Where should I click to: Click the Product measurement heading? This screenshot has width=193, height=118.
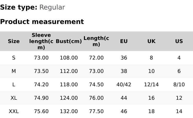(42, 22)
